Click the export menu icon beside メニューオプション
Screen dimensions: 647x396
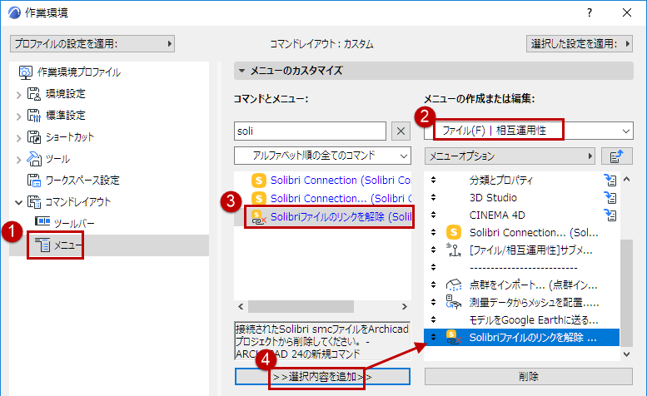[x=616, y=156]
